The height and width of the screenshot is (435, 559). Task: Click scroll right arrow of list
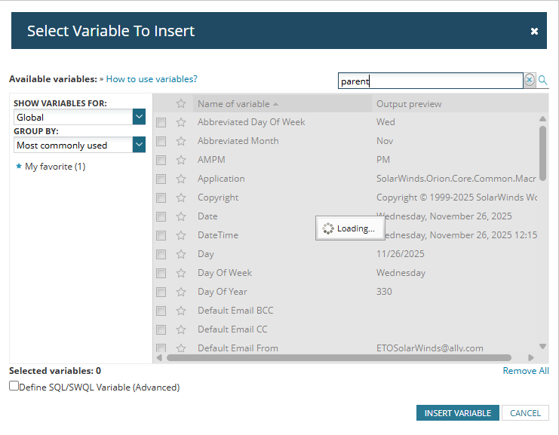point(531,357)
